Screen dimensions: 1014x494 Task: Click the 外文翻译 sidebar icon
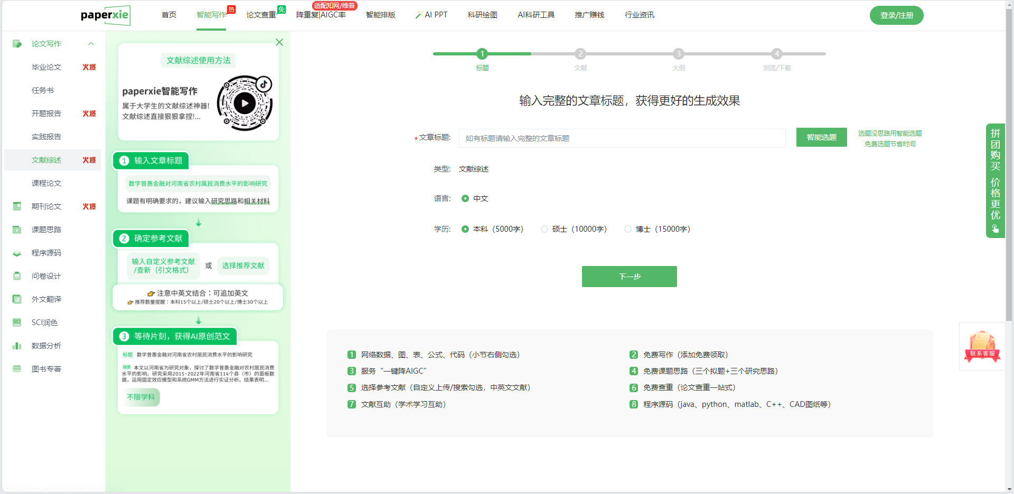point(17,299)
